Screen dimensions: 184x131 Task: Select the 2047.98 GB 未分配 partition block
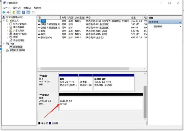point(101,102)
